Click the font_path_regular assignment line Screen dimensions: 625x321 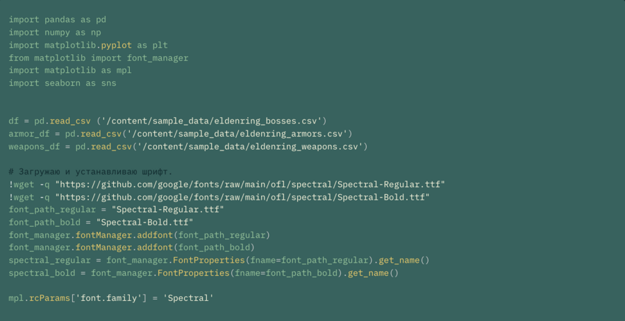click(117, 209)
